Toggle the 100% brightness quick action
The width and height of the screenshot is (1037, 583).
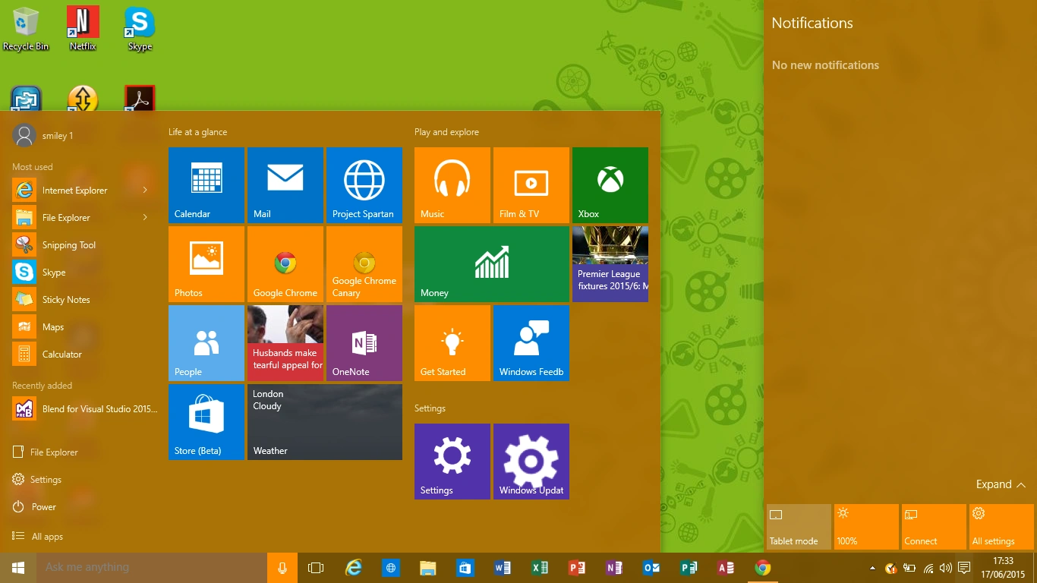866,527
